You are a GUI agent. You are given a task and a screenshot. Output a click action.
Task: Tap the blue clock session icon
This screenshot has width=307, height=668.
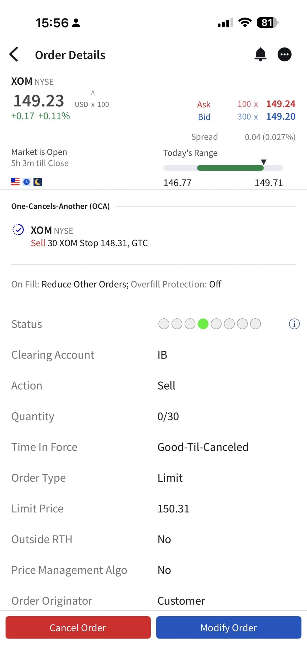tap(26, 182)
